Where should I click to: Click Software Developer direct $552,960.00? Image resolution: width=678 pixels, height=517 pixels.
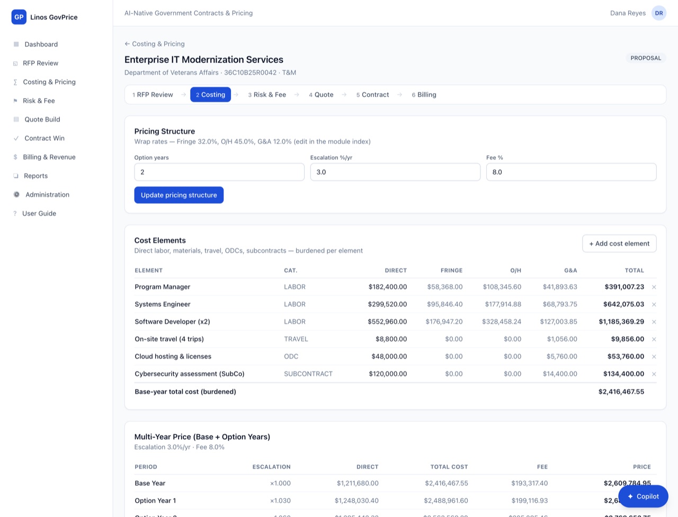(x=388, y=322)
